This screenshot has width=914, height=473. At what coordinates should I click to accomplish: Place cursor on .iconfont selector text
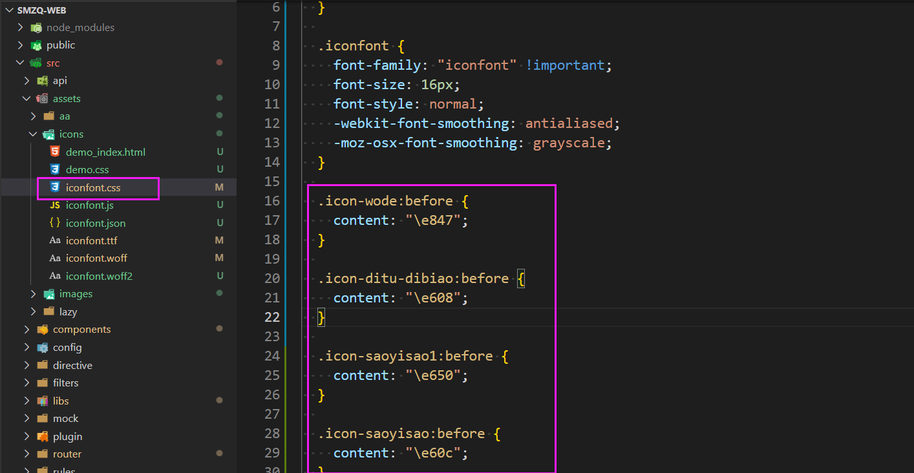pos(354,46)
